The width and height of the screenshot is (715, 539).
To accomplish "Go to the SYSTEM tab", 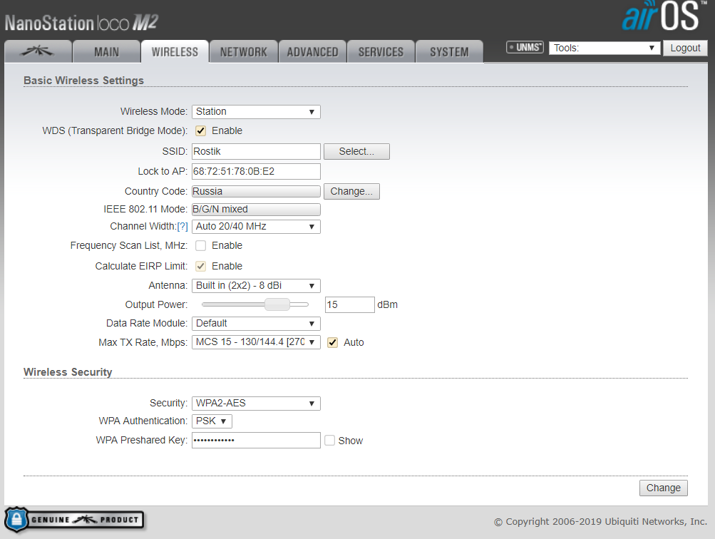I will pos(449,51).
